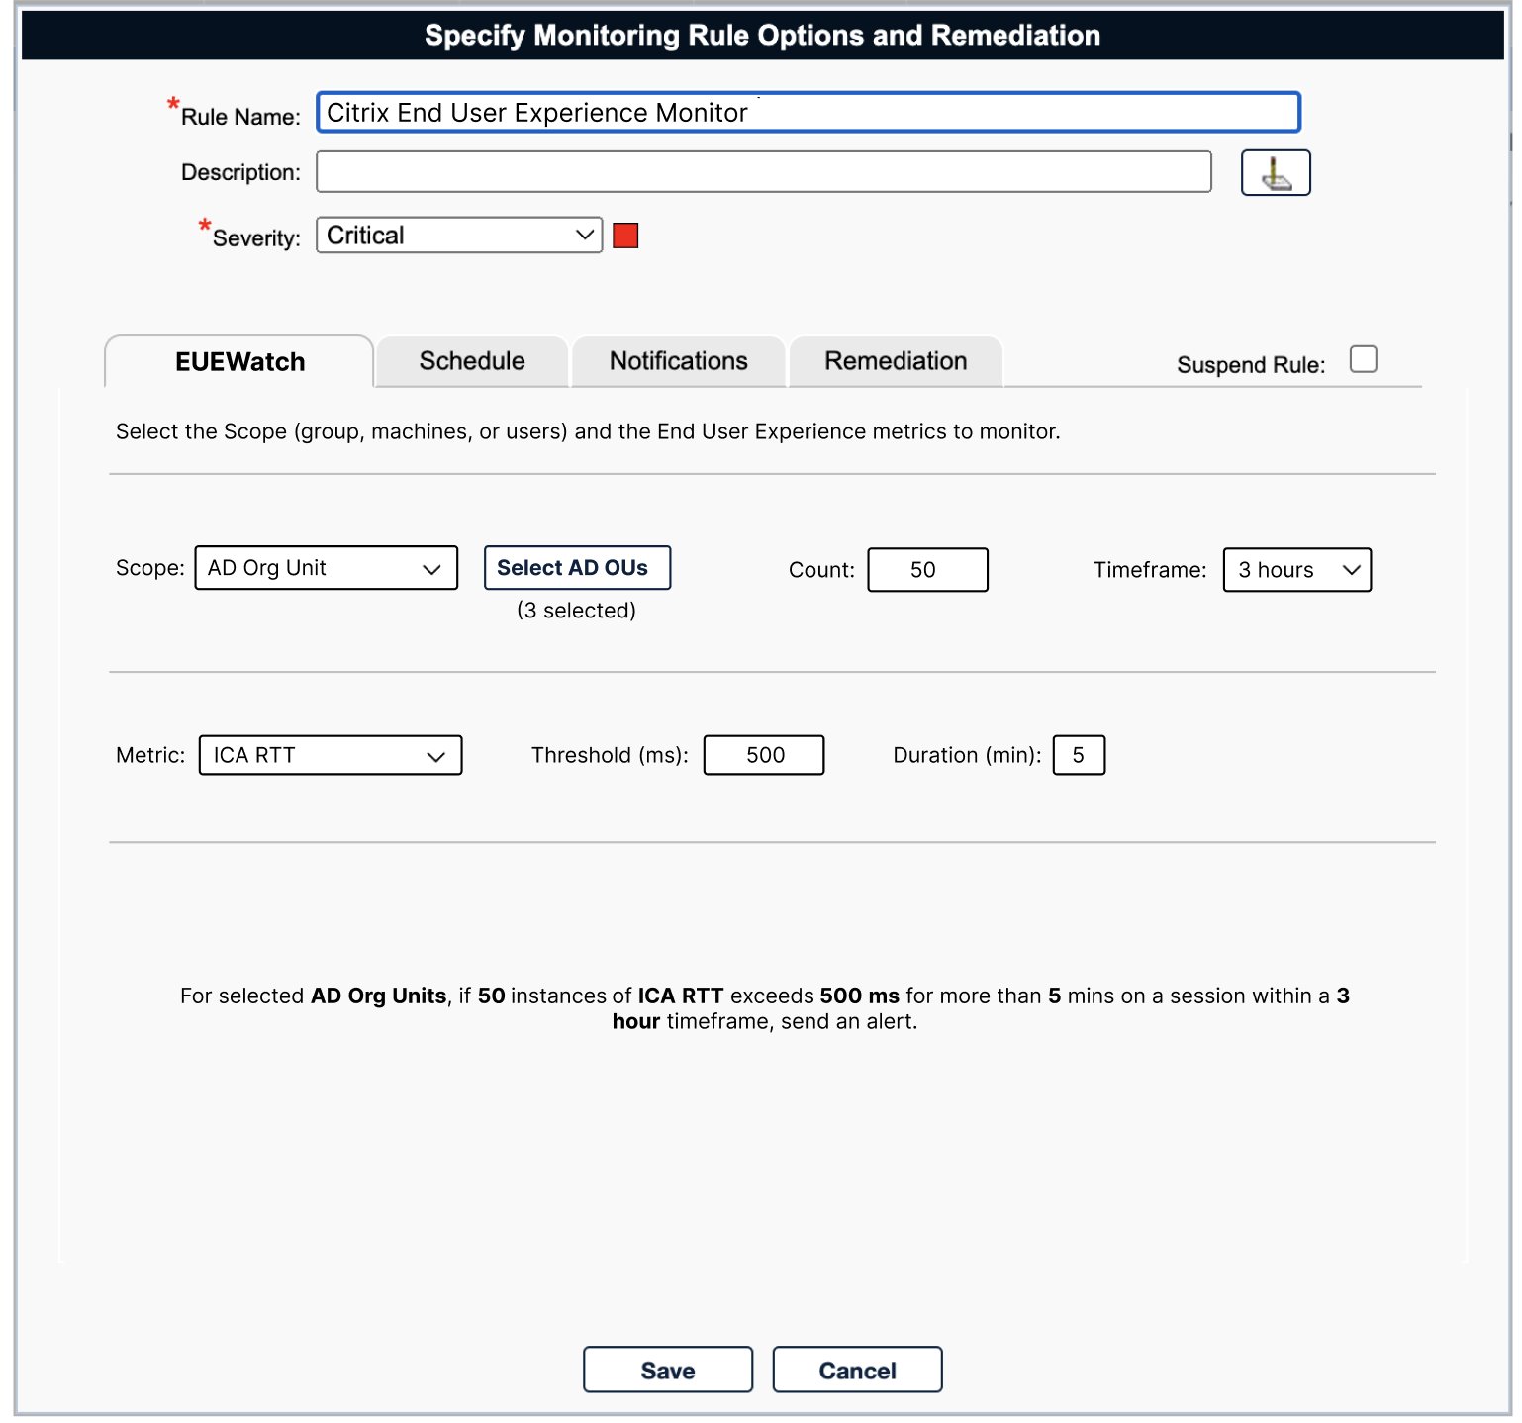Click the "(3 selected)" text
Screen dimensions: 1522x1423
click(x=577, y=611)
